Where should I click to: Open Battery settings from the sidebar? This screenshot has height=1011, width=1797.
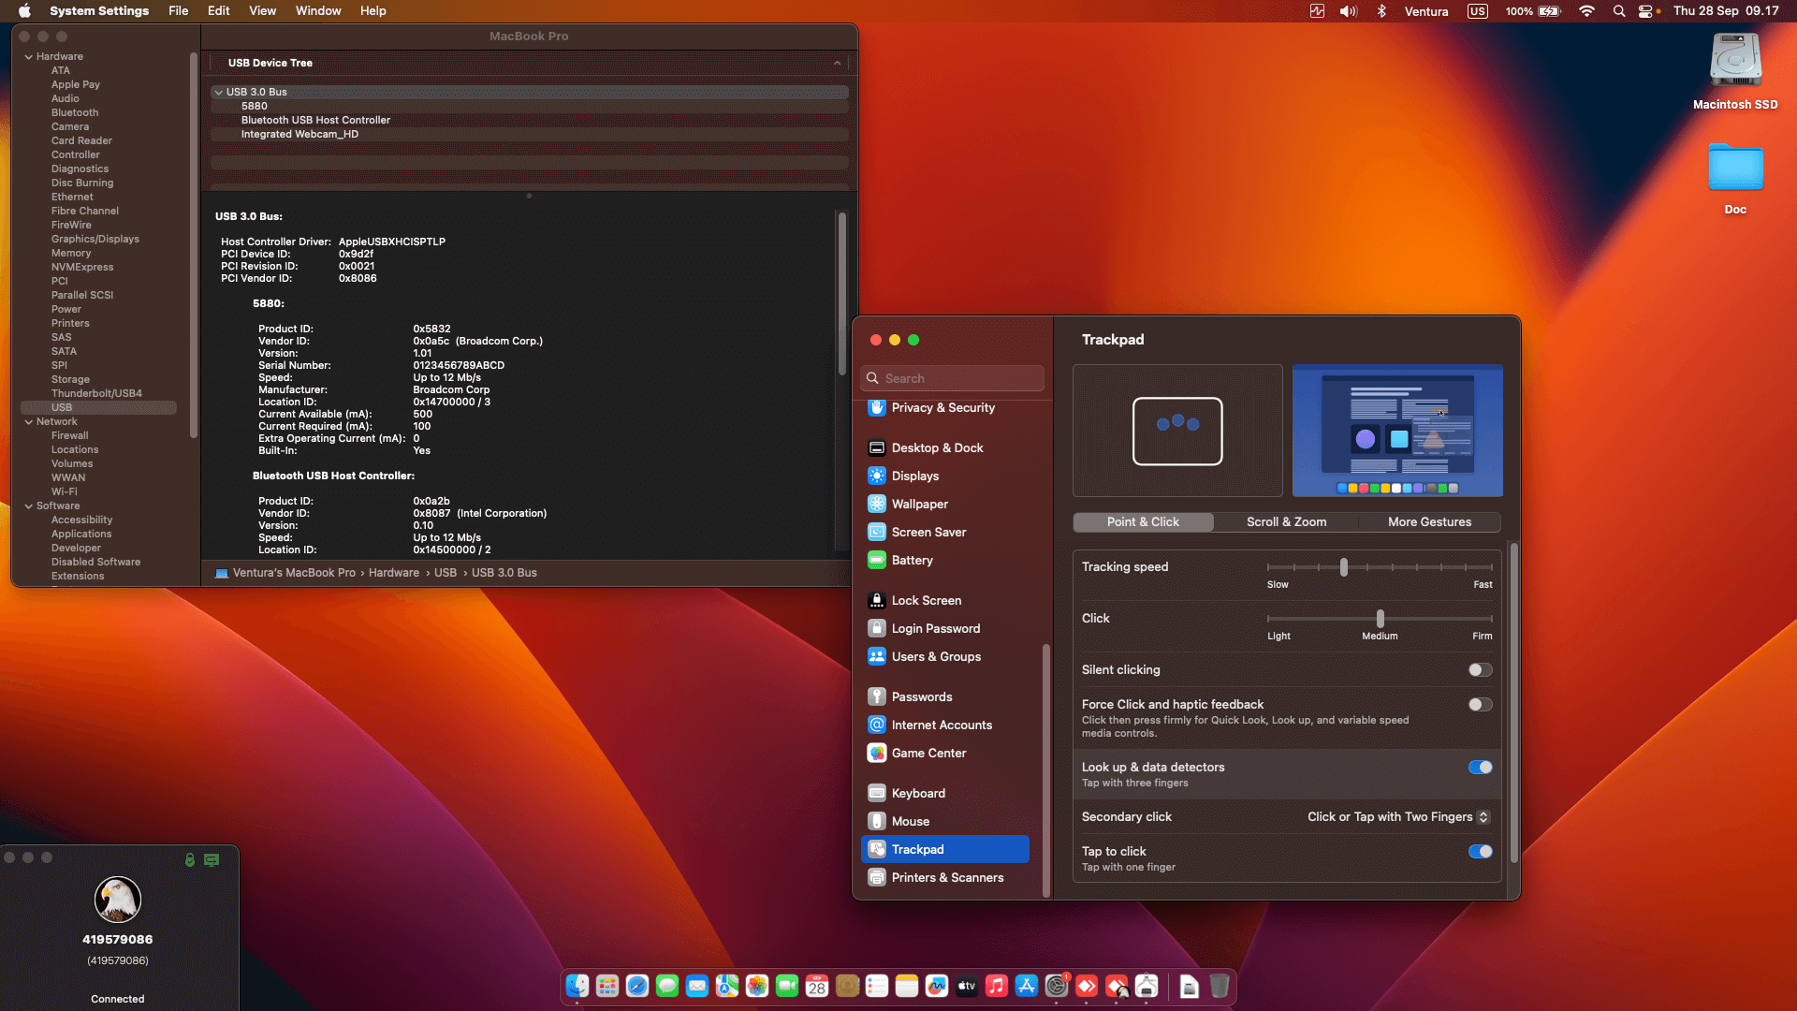912,560
